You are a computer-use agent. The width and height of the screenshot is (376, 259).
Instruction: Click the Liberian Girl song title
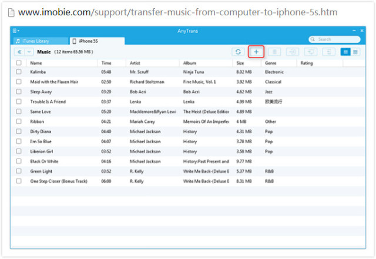[42, 152]
